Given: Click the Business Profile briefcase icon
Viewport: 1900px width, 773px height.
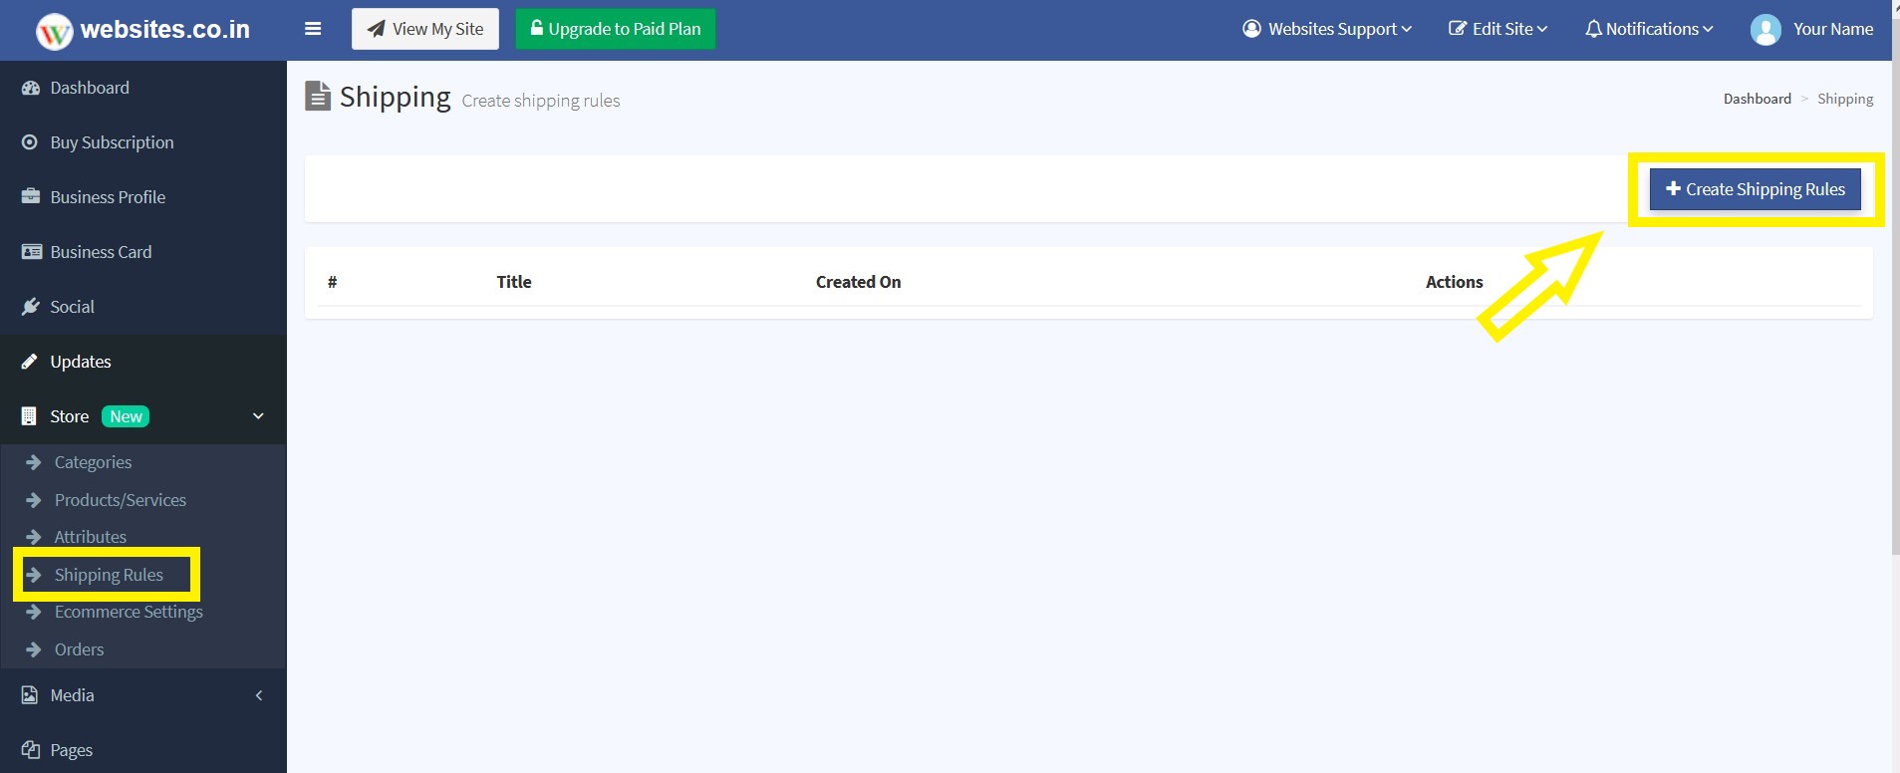Looking at the screenshot, I should point(31,197).
